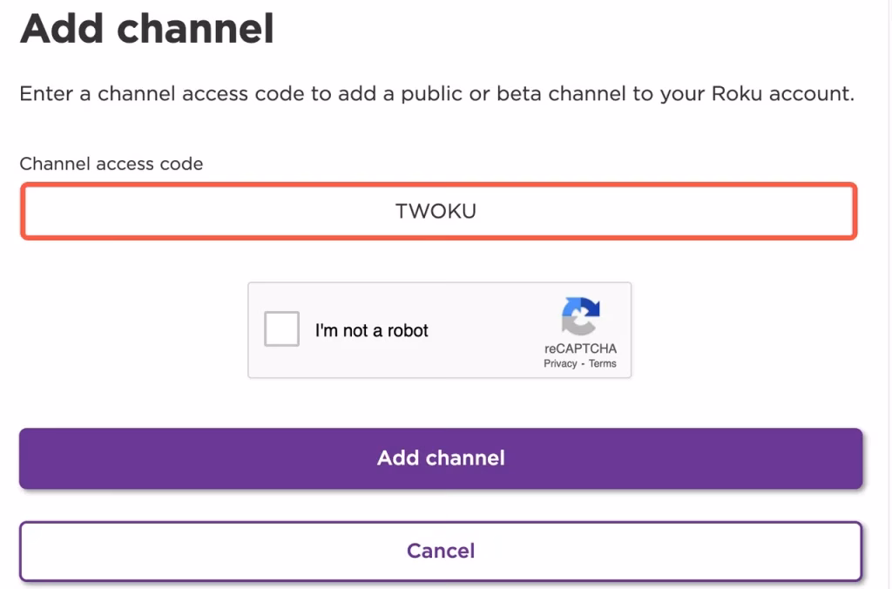Check the "I'm not a robot" box
This screenshot has width=892, height=589.
(x=281, y=329)
